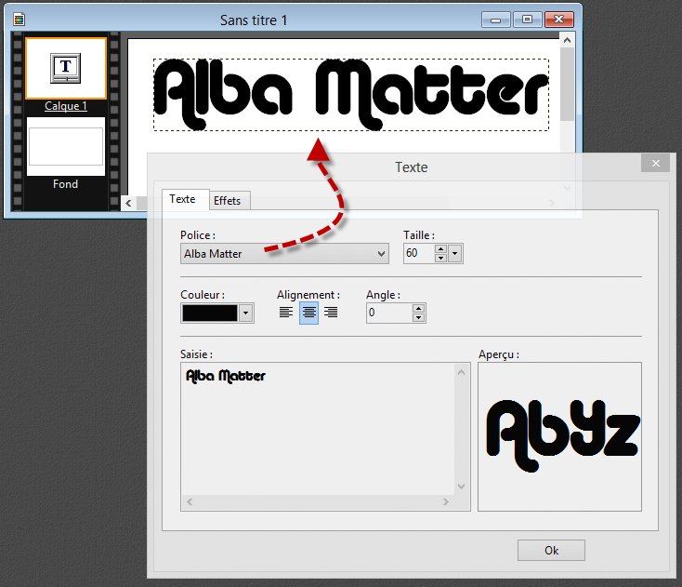The image size is (682, 587).
Task: Decrease the Angle value
Action: point(418,317)
